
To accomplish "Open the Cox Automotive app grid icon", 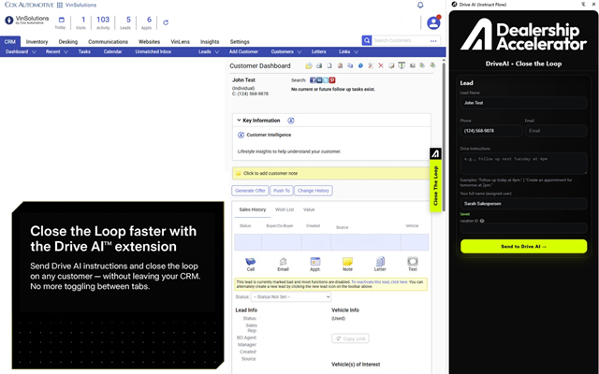I will (60, 5).
